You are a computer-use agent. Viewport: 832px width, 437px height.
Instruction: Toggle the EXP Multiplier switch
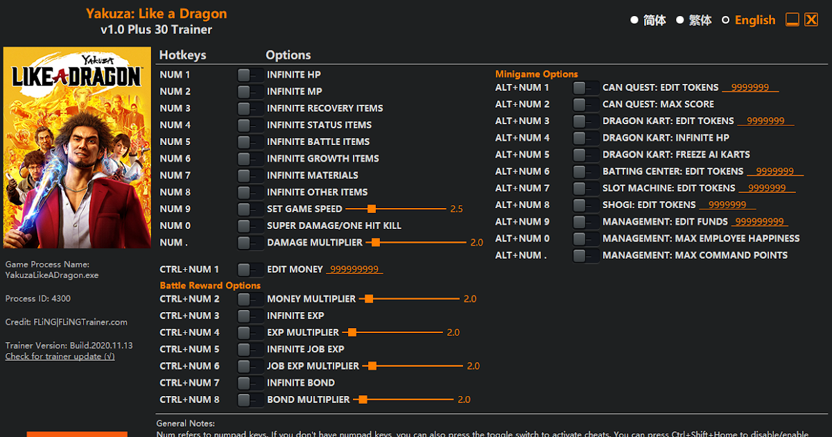pos(250,332)
